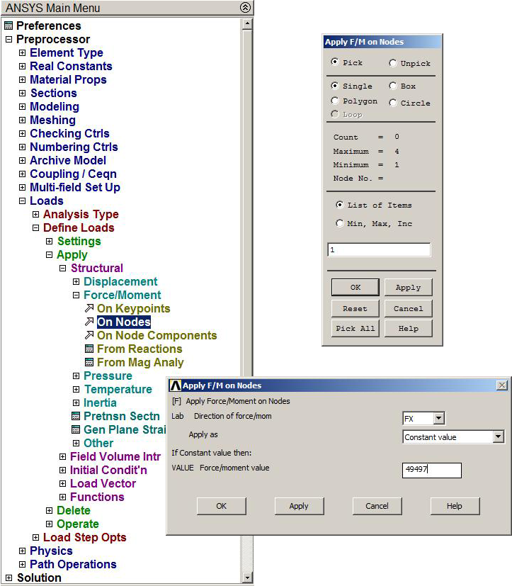The image size is (512, 586).
Task: Enable the Min, Max, Inc option
Action: point(339,223)
